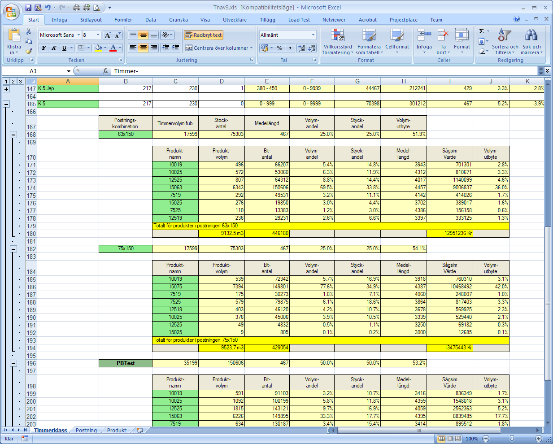This screenshot has height=444, width=553.
Task: Show outline level 2
Action: (x=13, y=81)
